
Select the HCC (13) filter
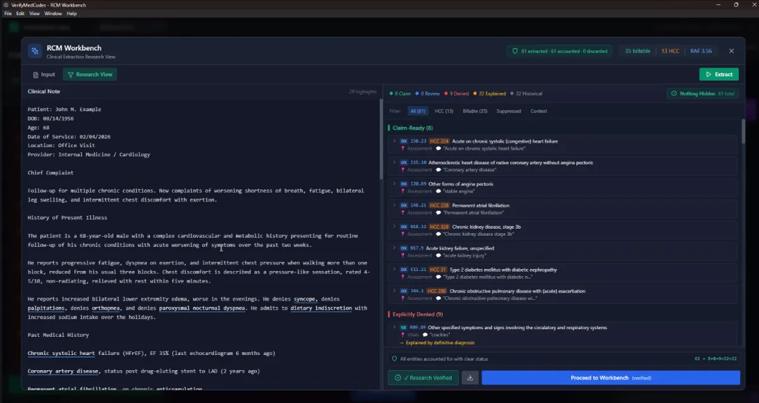444,111
